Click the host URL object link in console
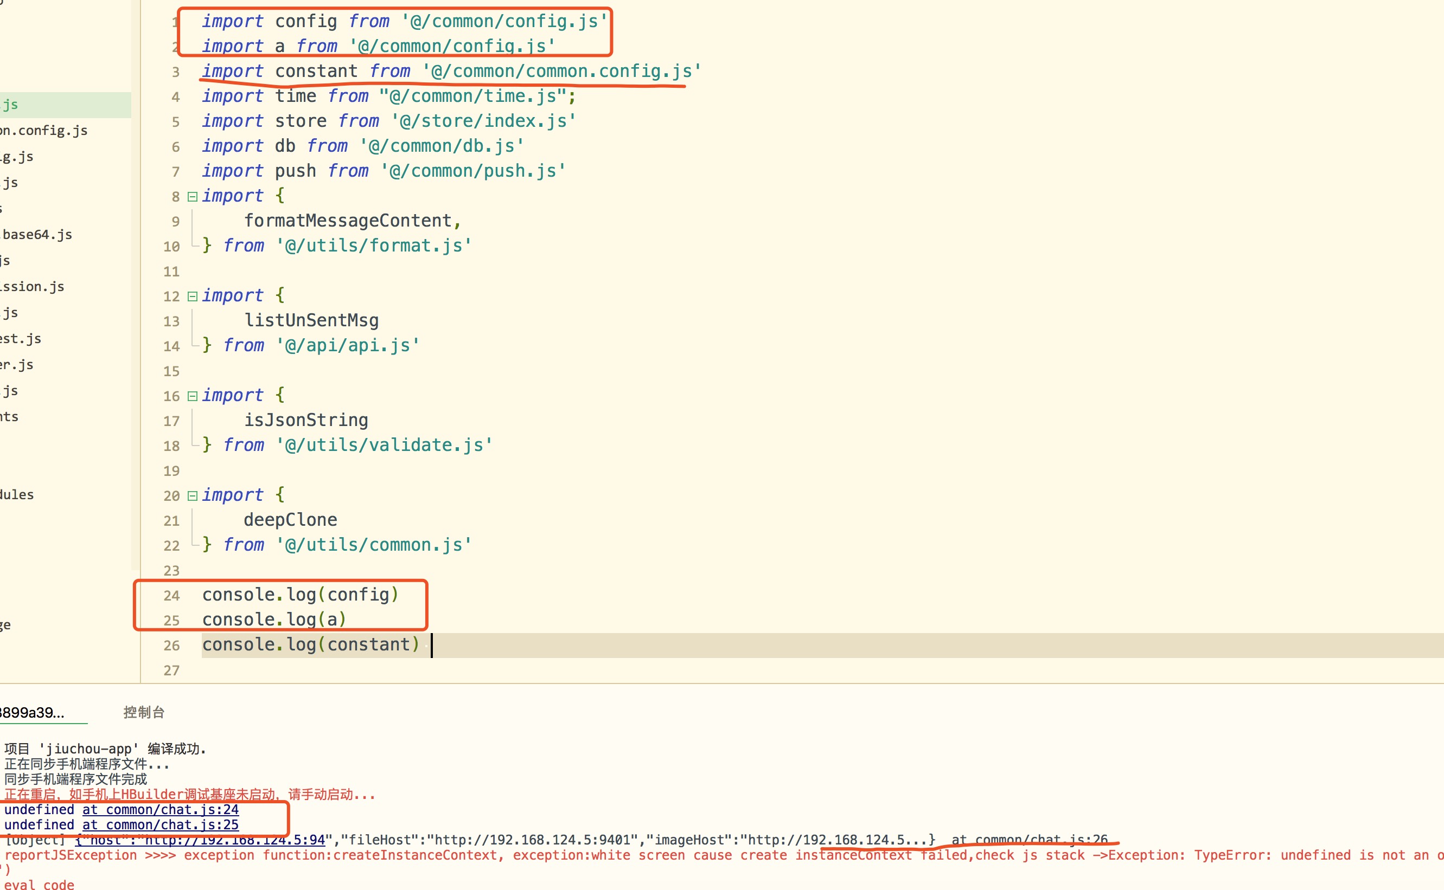Image resolution: width=1444 pixels, height=890 pixels. click(200, 840)
